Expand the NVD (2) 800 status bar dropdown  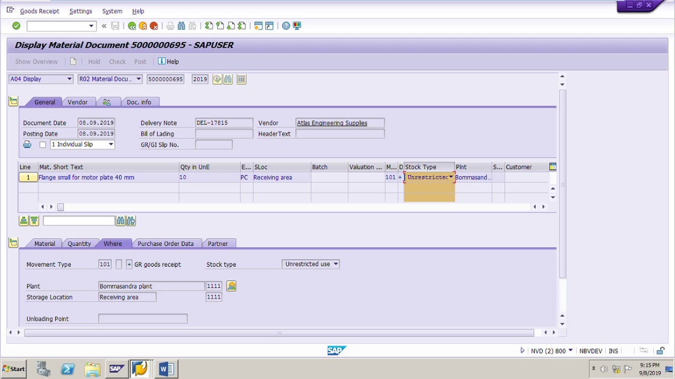pos(571,351)
